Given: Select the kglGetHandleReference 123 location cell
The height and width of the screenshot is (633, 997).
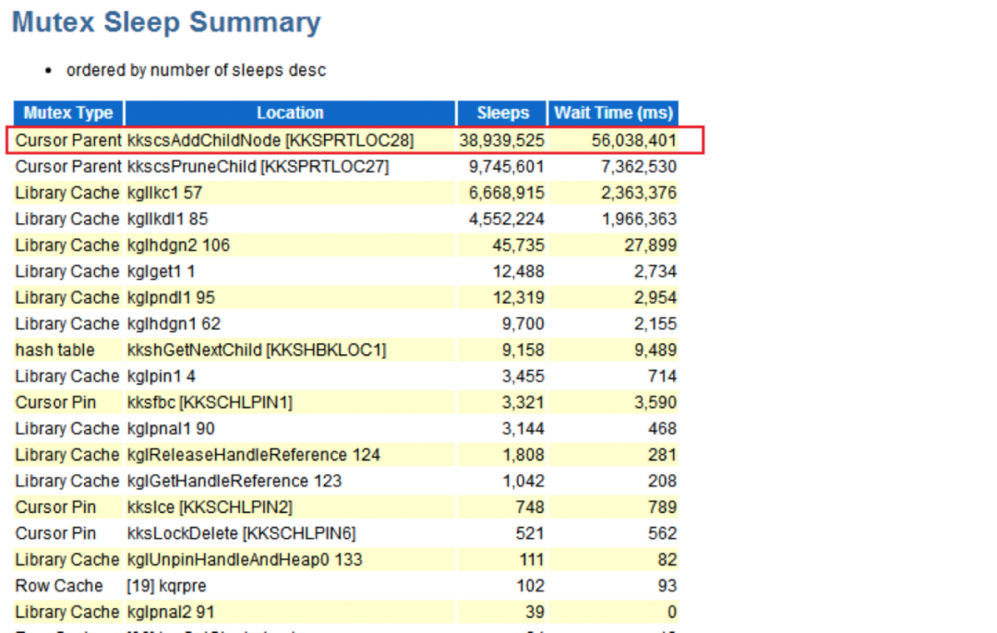Looking at the screenshot, I should click(234, 481).
